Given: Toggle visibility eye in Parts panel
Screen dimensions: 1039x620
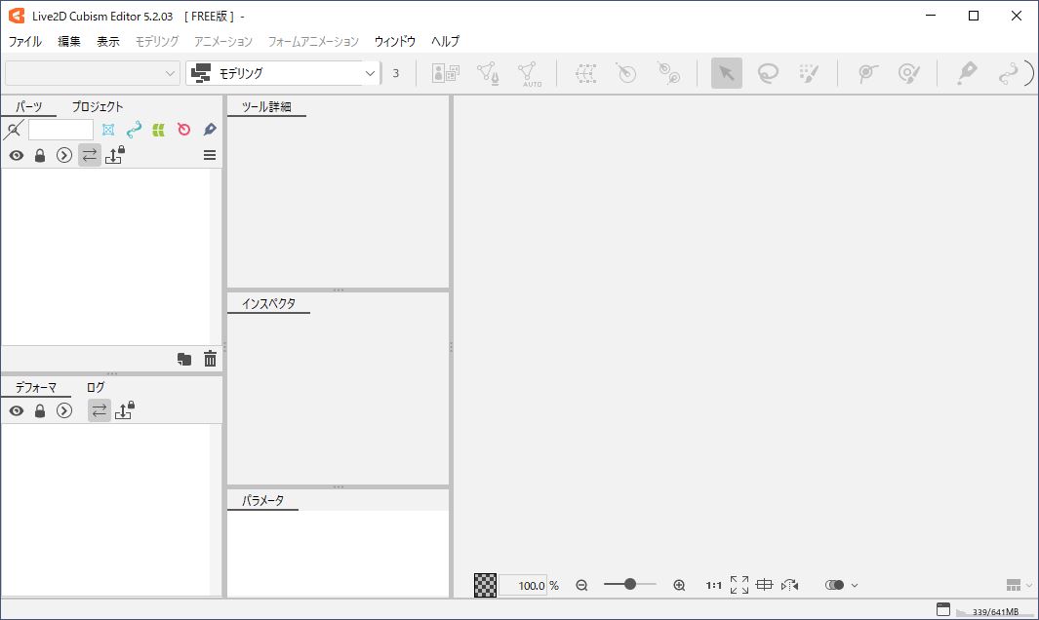Looking at the screenshot, I should 17,155.
